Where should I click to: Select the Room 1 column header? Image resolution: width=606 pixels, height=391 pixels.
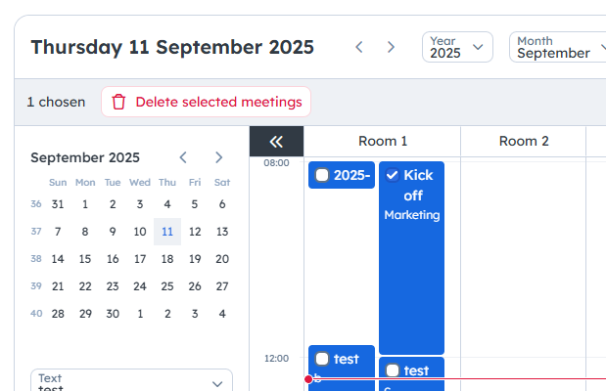383,142
